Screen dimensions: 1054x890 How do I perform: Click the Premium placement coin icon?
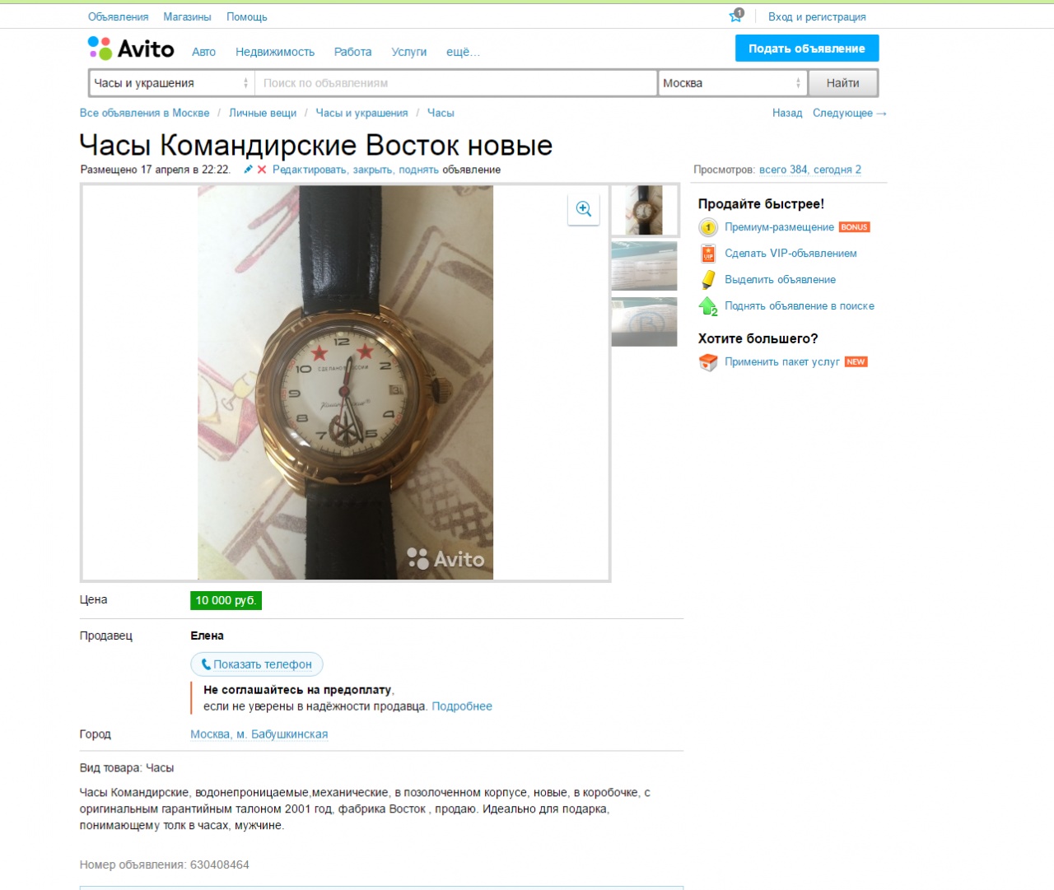tap(708, 227)
